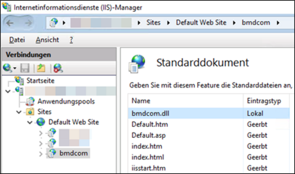Click the disconnect icon in Verbindungen toolbar
The image size is (295, 174).
point(58,68)
